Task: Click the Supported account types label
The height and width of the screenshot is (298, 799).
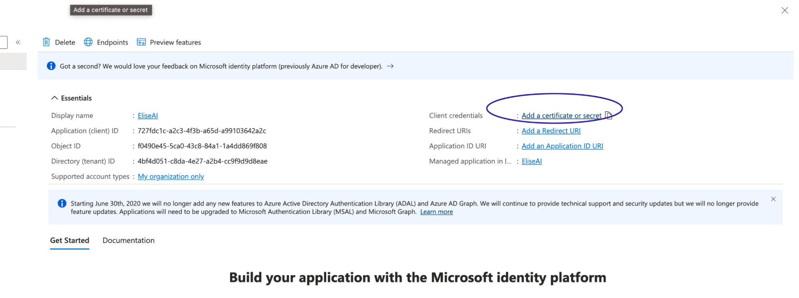Action: (90, 176)
